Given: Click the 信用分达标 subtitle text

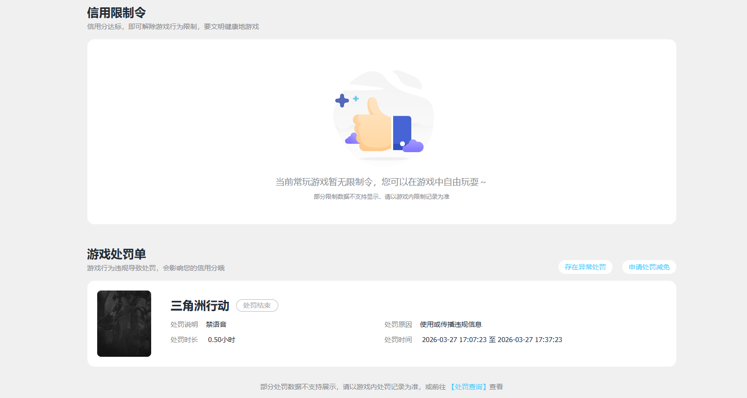Looking at the screenshot, I should [x=173, y=27].
